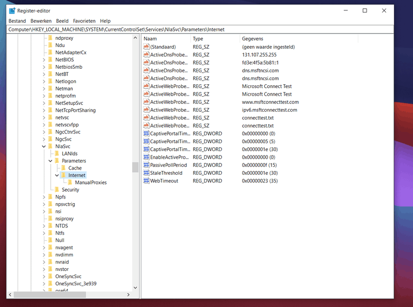The height and width of the screenshot is (307, 413).
Task: Click the folder icon of ManualProxies
Action: point(70,182)
